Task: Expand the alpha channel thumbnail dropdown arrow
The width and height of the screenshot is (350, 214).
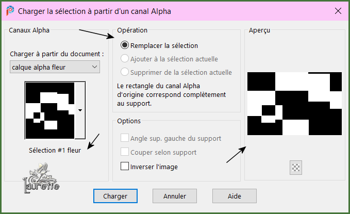Action: pyautogui.click(x=80, y=110)
